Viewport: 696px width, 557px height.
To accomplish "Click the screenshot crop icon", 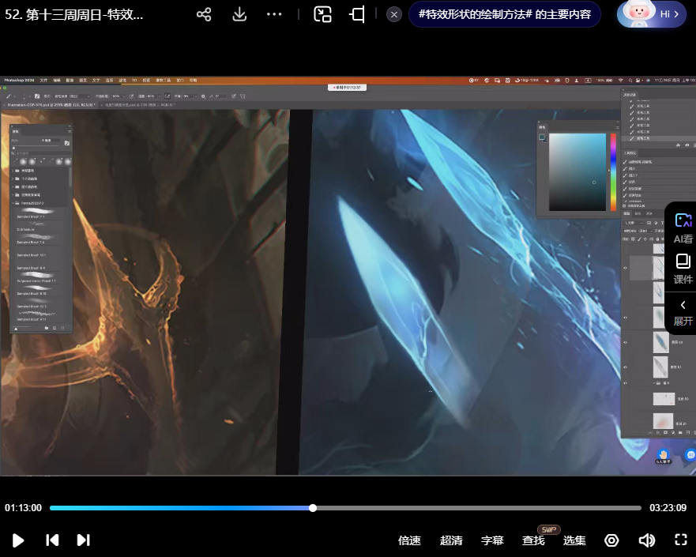I will pyautogui.click(x=357, y=14).
